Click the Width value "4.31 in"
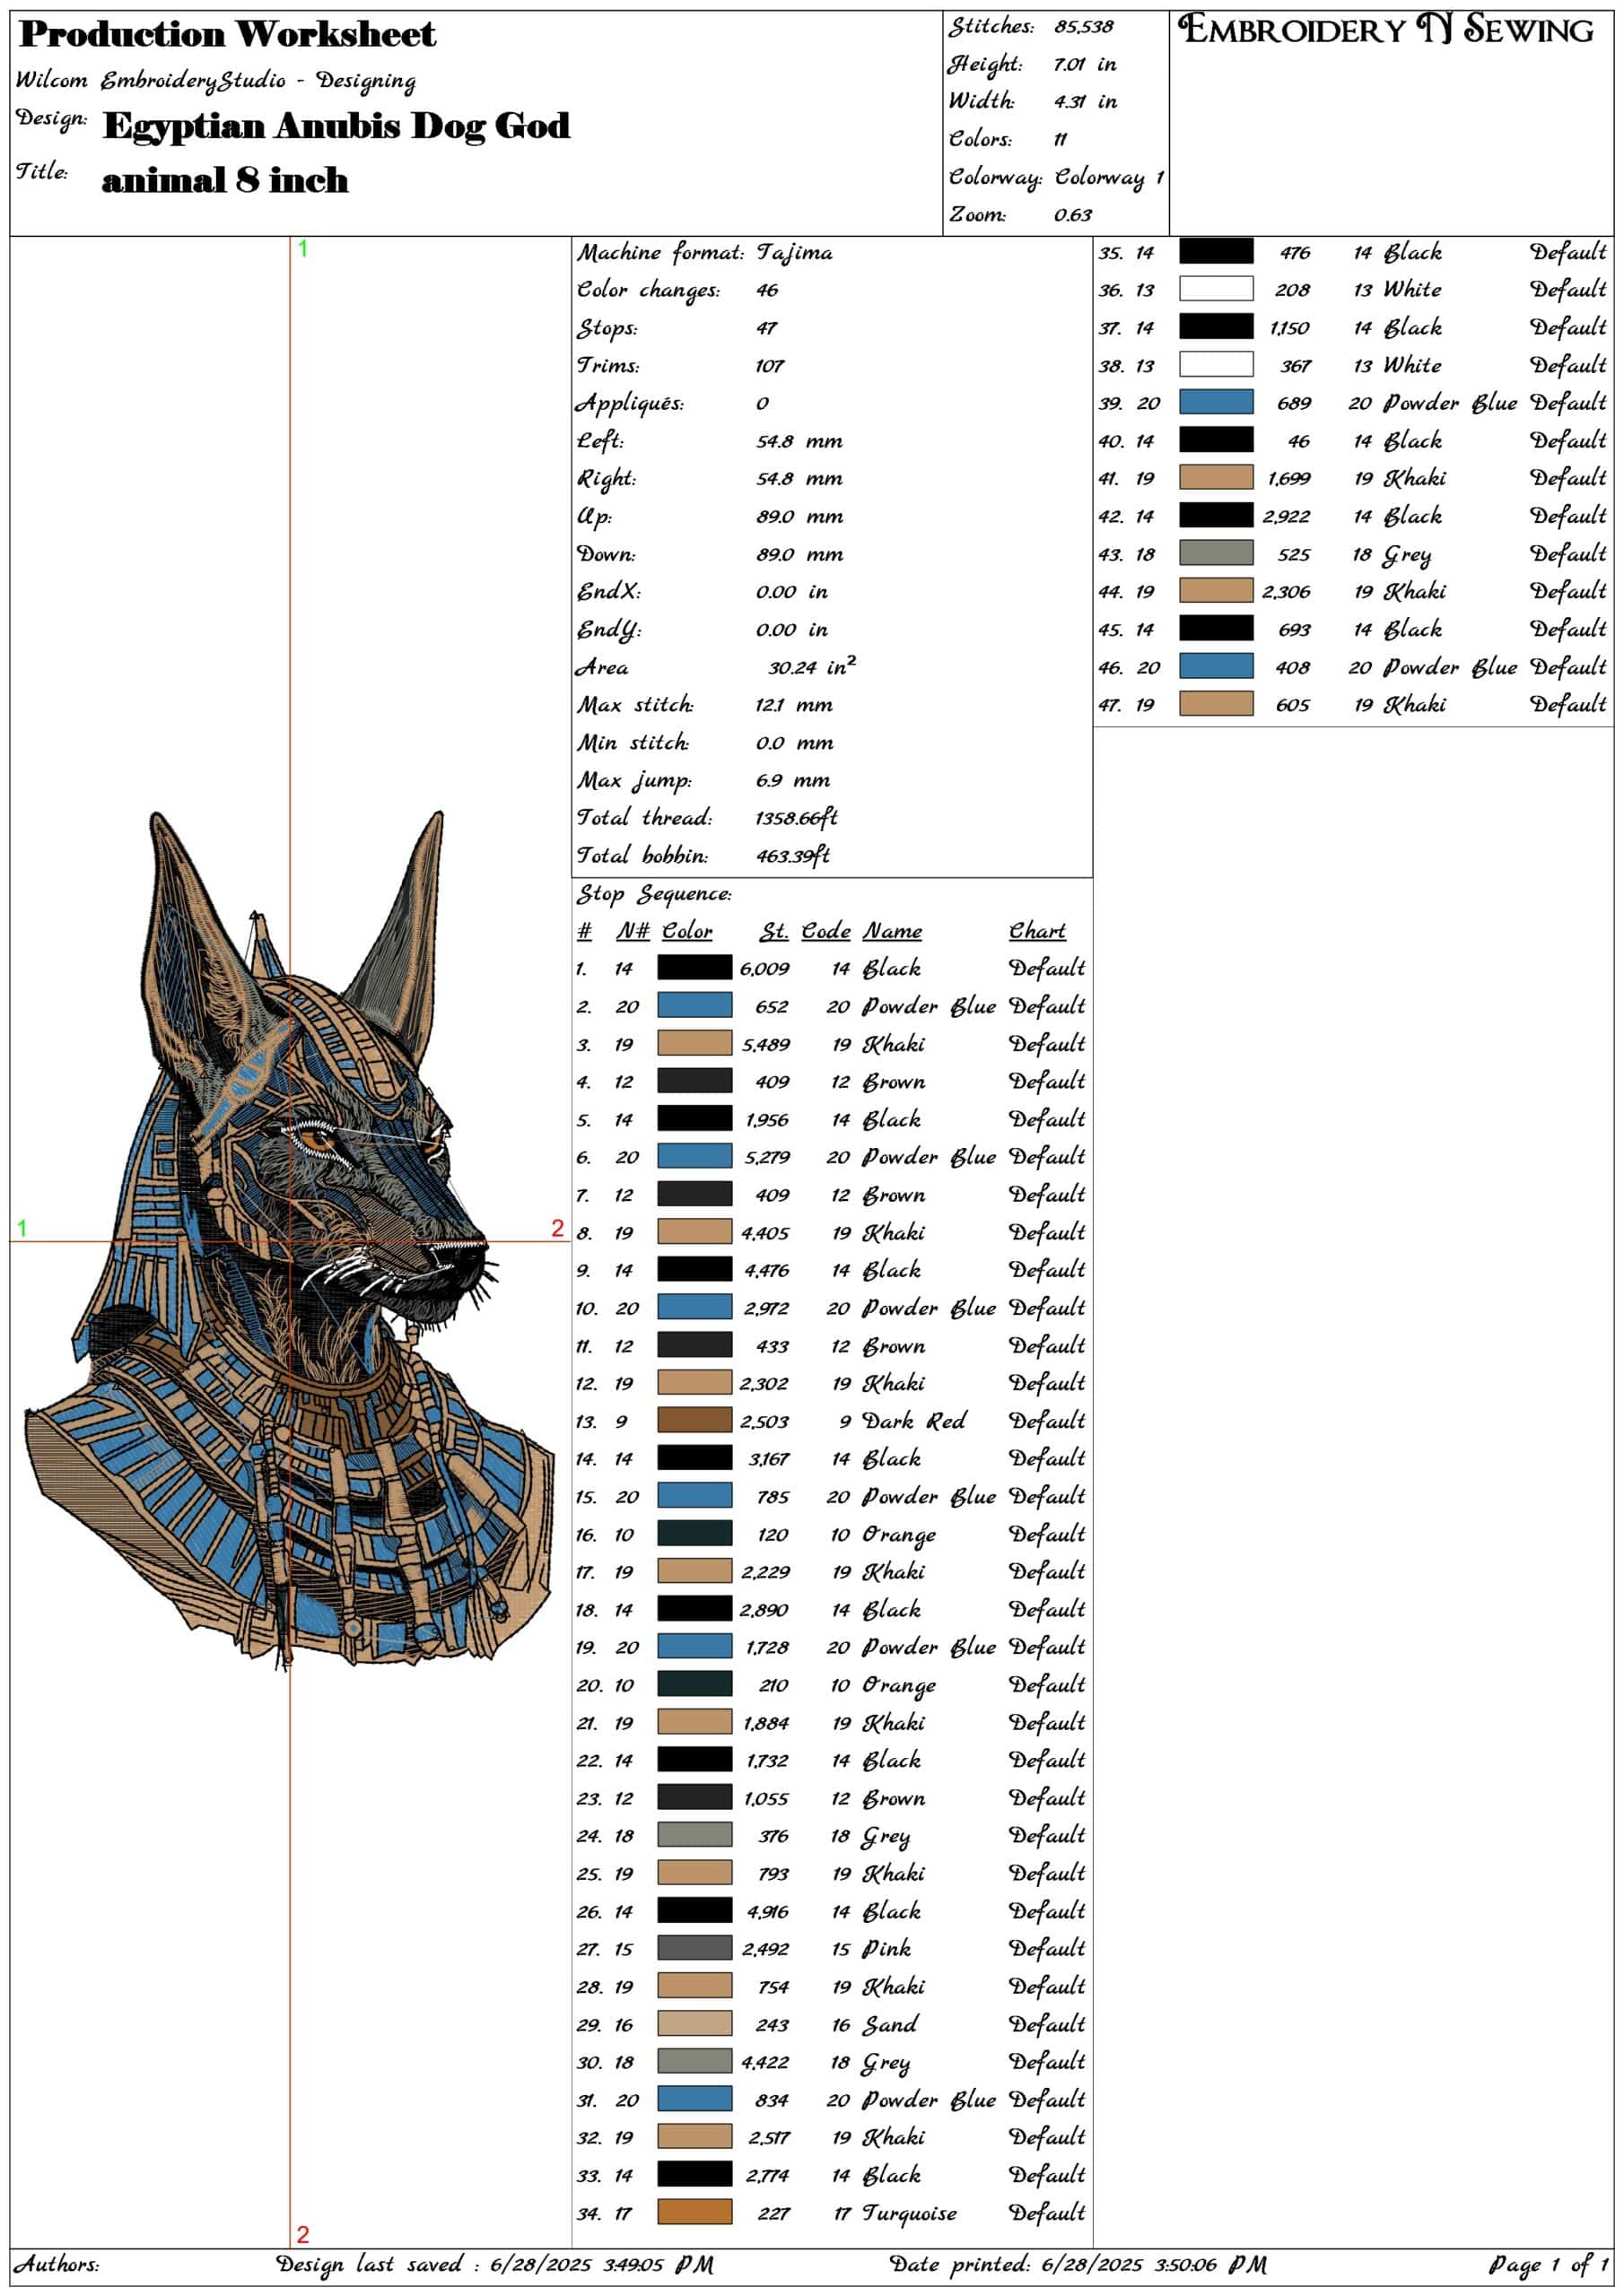 click(x=1085, y=102)
